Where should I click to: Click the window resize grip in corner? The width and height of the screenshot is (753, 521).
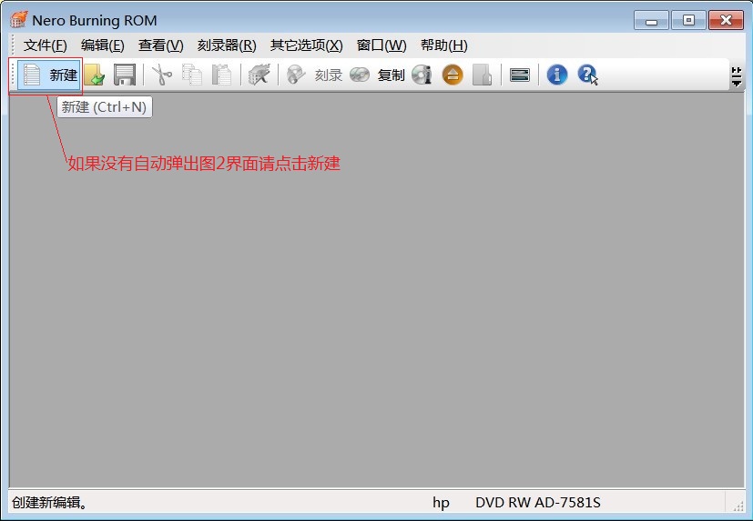click(738, 506)
